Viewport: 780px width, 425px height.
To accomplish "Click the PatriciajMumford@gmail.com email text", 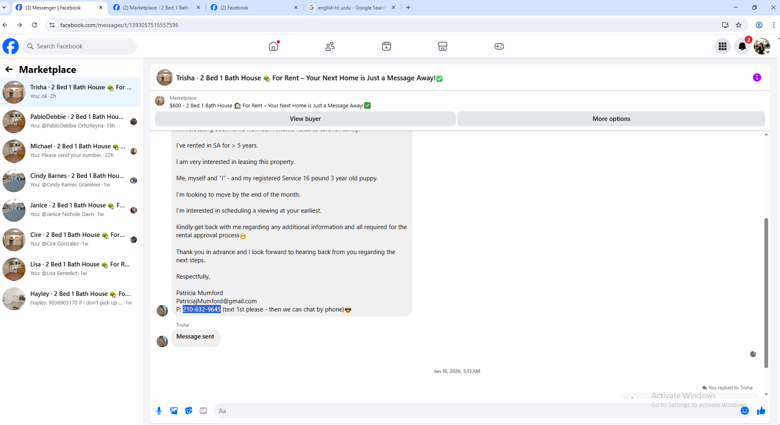I will (x=216, y=301).
